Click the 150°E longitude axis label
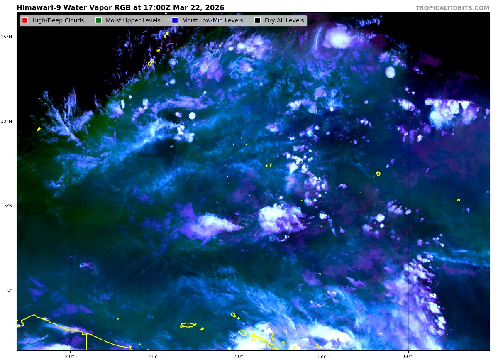The width and height of the screenshot is (498, 360). tap(239, 356)
